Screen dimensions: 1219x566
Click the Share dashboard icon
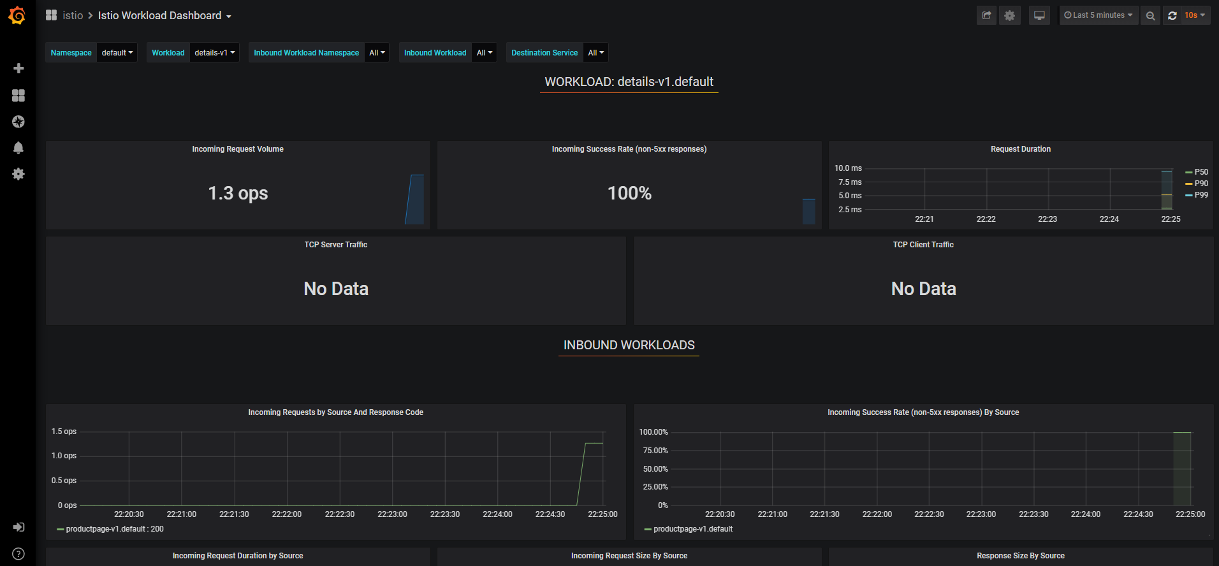click(x=986, y=15)
